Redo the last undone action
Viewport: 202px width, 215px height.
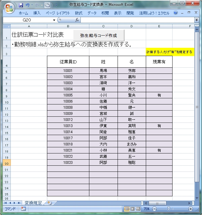point(37,5)
